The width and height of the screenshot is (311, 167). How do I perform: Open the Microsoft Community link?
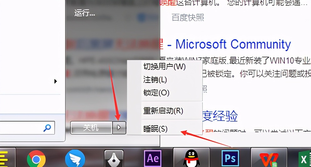click(x=233, y=44)
